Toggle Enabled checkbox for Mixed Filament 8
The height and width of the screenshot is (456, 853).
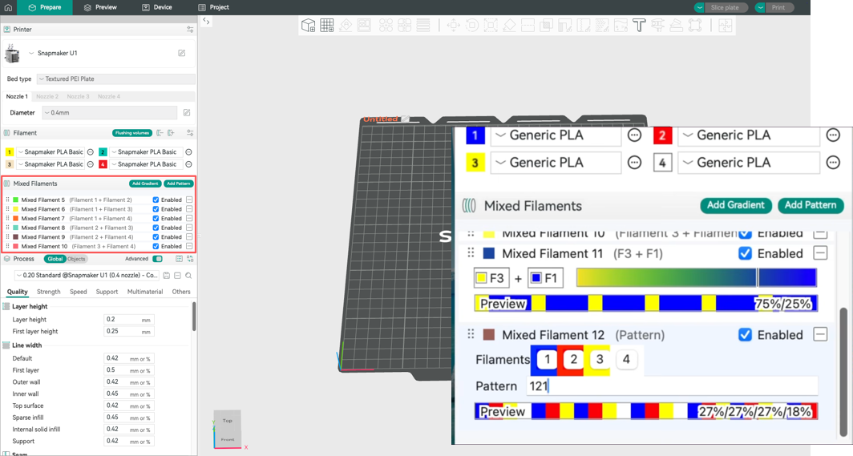point(156,228)
